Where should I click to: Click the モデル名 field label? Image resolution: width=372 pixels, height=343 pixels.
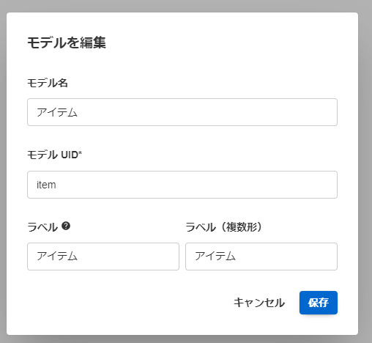click(48, 83)
